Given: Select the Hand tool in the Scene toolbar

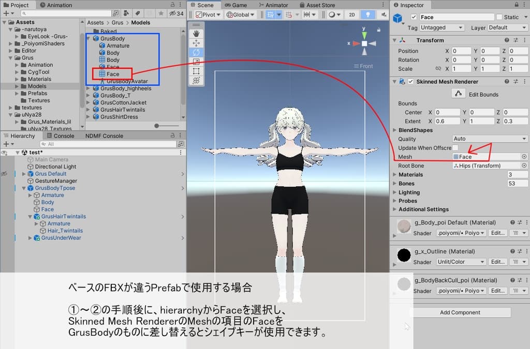Looking at the screenshot, I should (196, 34).
